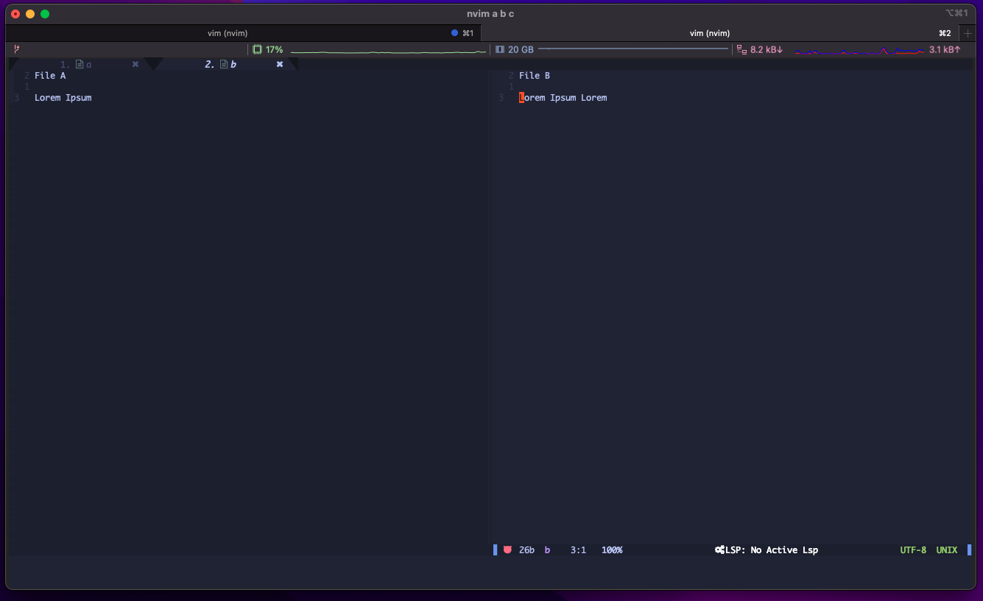Click the UNIX file format indicator
The height and width of the screenshot is (601, 983).
(947, 550)
